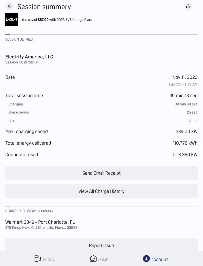Tap the Kia logo icon

point(12,20)
